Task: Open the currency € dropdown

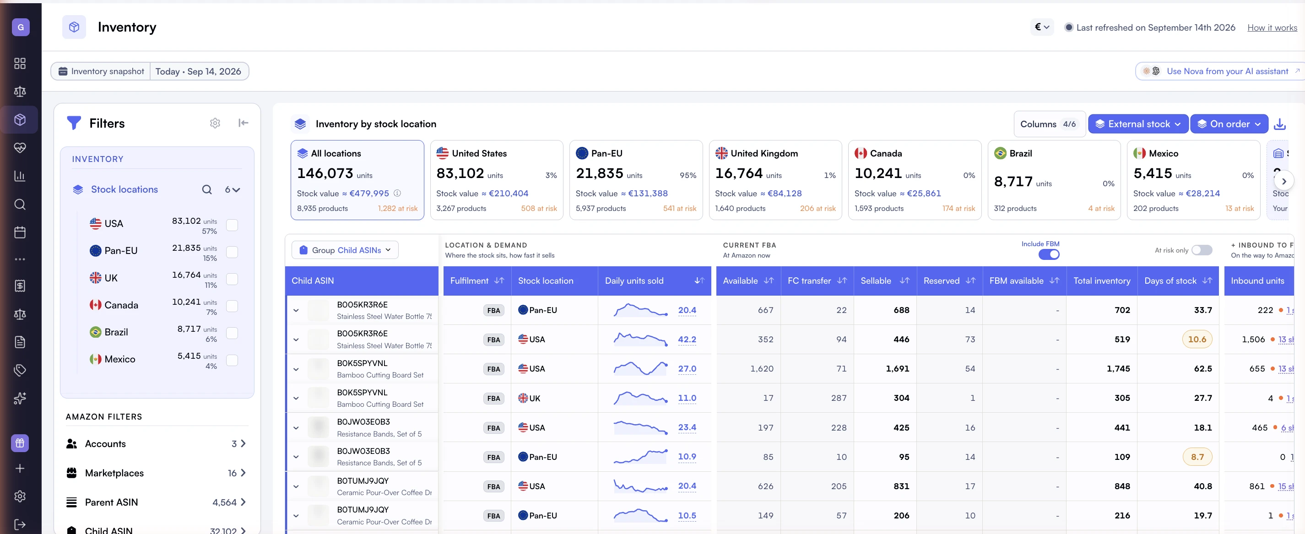Action: [x=1041, y=27]
